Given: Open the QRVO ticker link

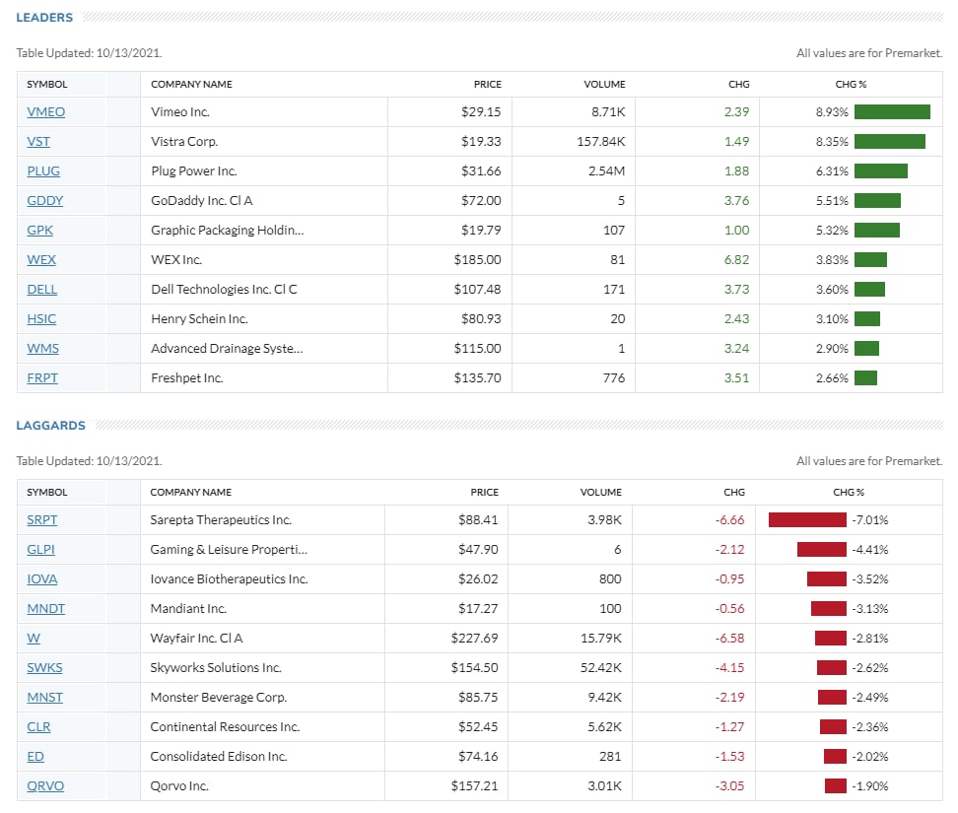Looking at the screenshot, I should 45,786.
